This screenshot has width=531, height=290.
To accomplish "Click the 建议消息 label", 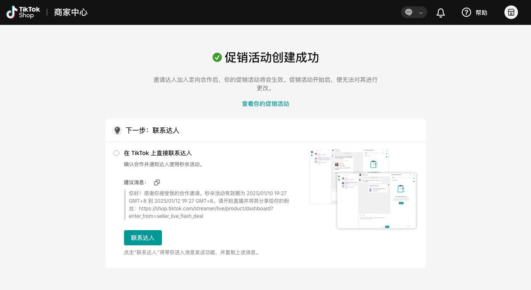I will (135, 182).
